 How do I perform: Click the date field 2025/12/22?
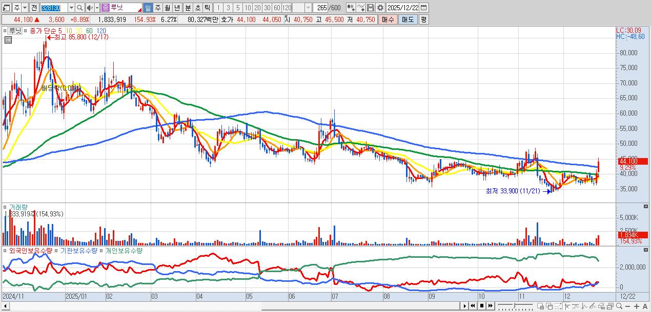(x=402, y=8)
